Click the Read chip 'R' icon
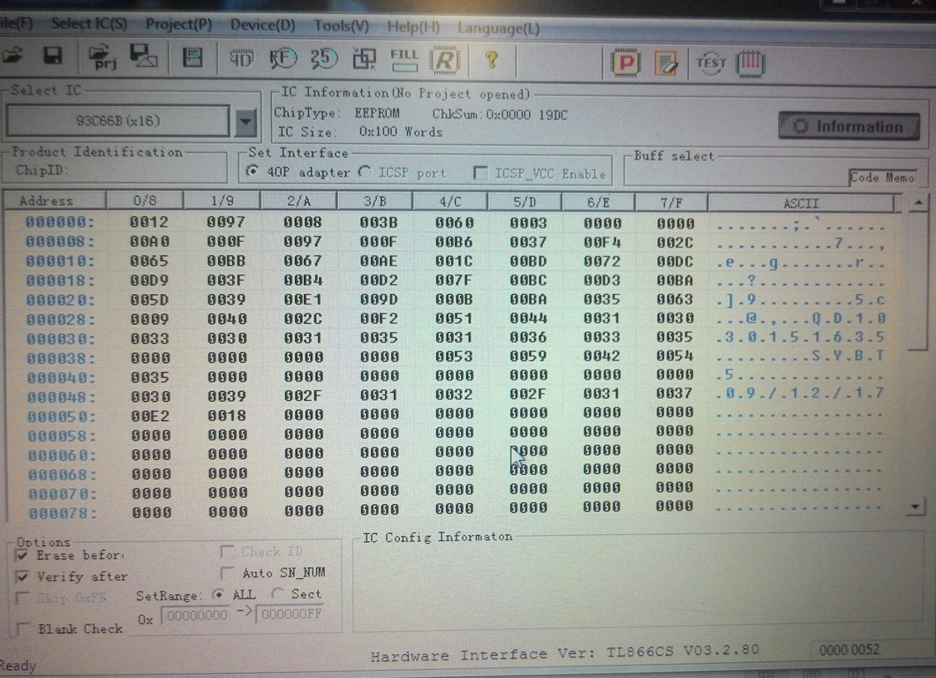This screenshot has width=936, height=678. click(446, 60)
